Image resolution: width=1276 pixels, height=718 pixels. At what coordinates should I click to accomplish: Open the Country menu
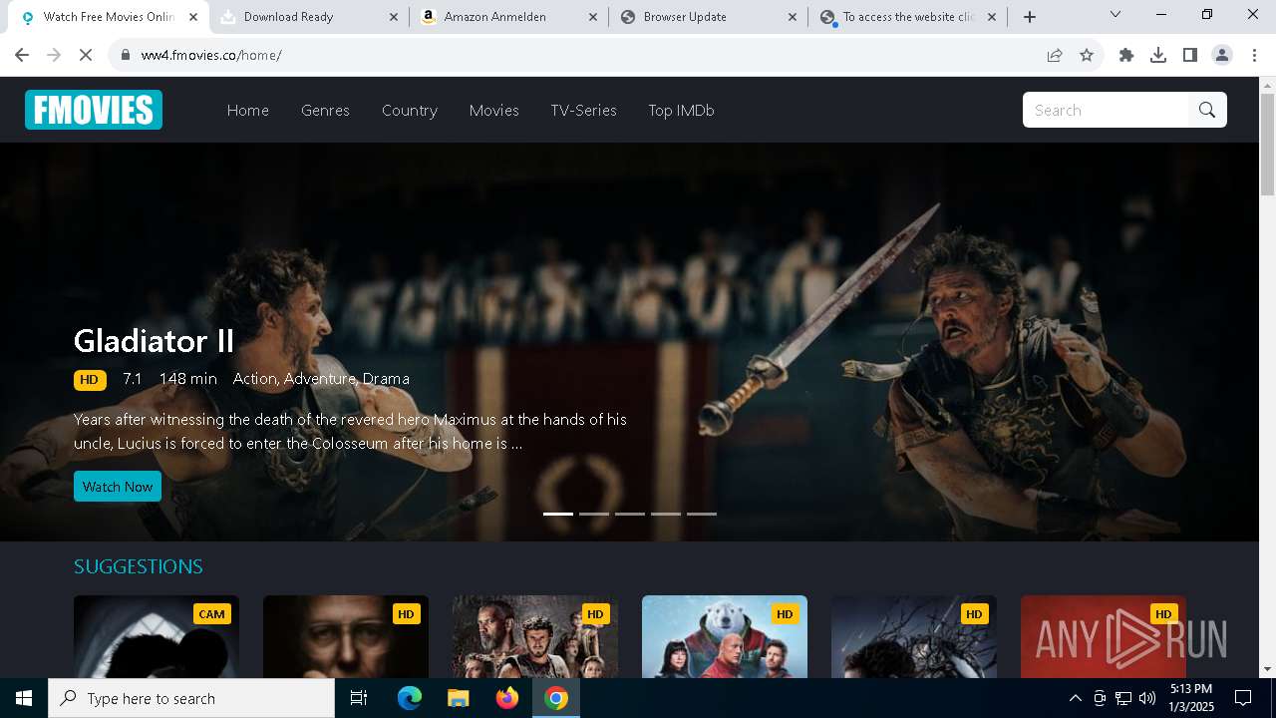point(410,110)
